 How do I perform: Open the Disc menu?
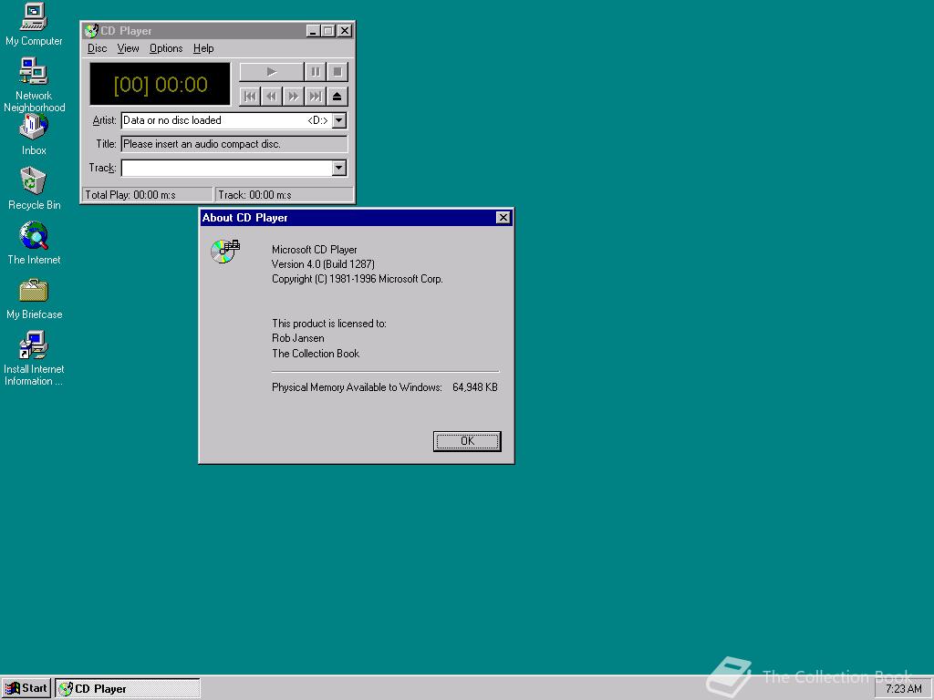(97, 48)
